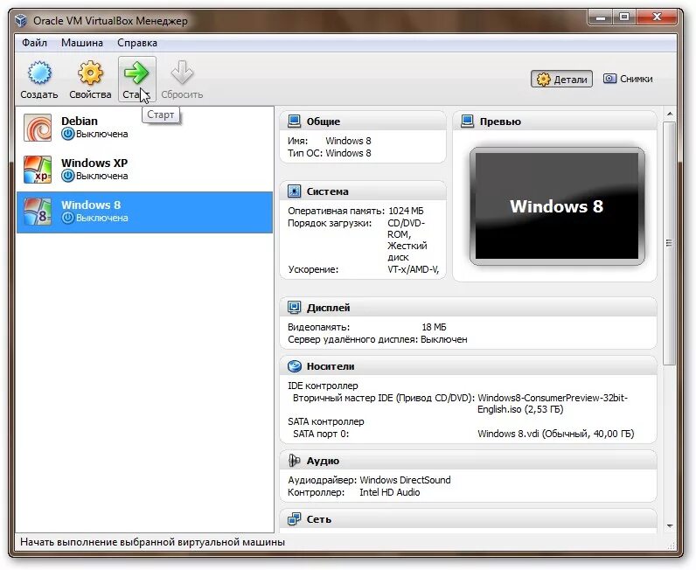Select the Debian swirl machine icon
This screenshot has height=570, width=696.
coord(38,128)
